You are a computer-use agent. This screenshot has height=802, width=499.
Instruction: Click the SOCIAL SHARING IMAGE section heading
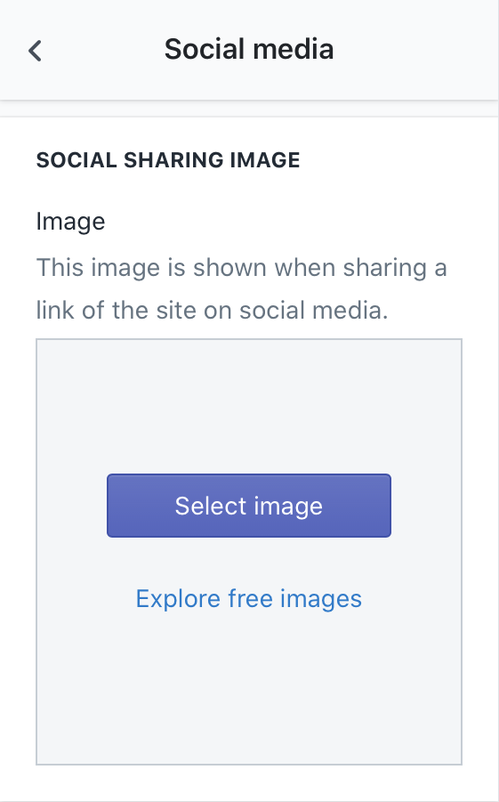point(168,160)
